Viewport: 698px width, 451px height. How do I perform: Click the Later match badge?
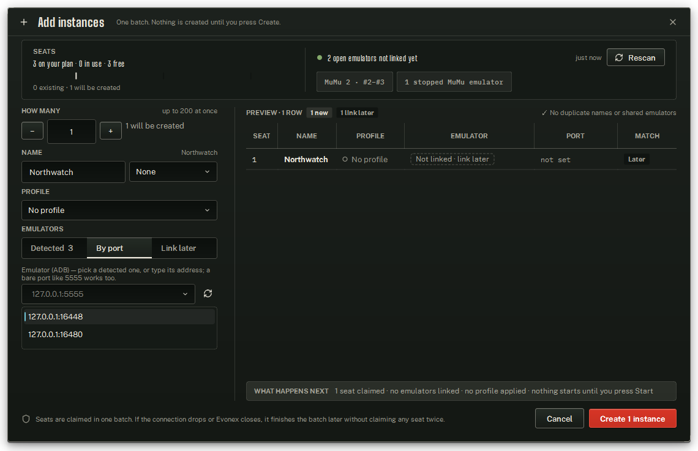click(x=637, y=159)
